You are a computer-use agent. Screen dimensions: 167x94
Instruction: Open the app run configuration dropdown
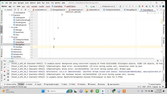click(93, 6)
